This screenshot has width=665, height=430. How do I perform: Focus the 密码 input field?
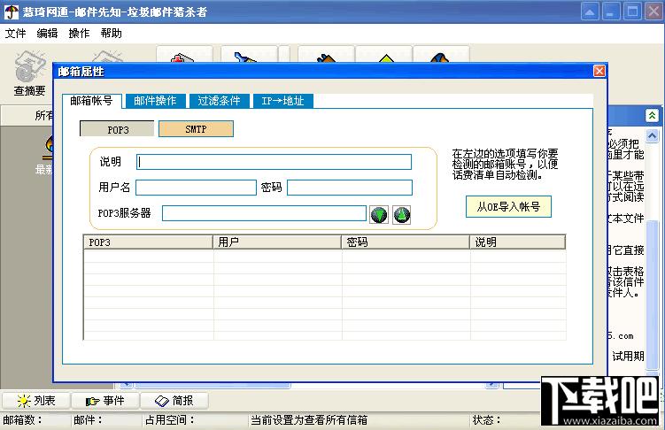350,188
